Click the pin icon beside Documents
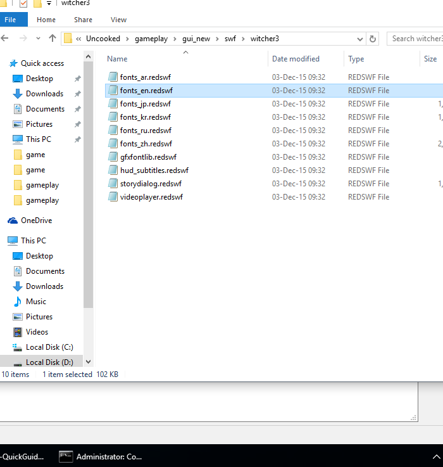 [x=77, y=109]
